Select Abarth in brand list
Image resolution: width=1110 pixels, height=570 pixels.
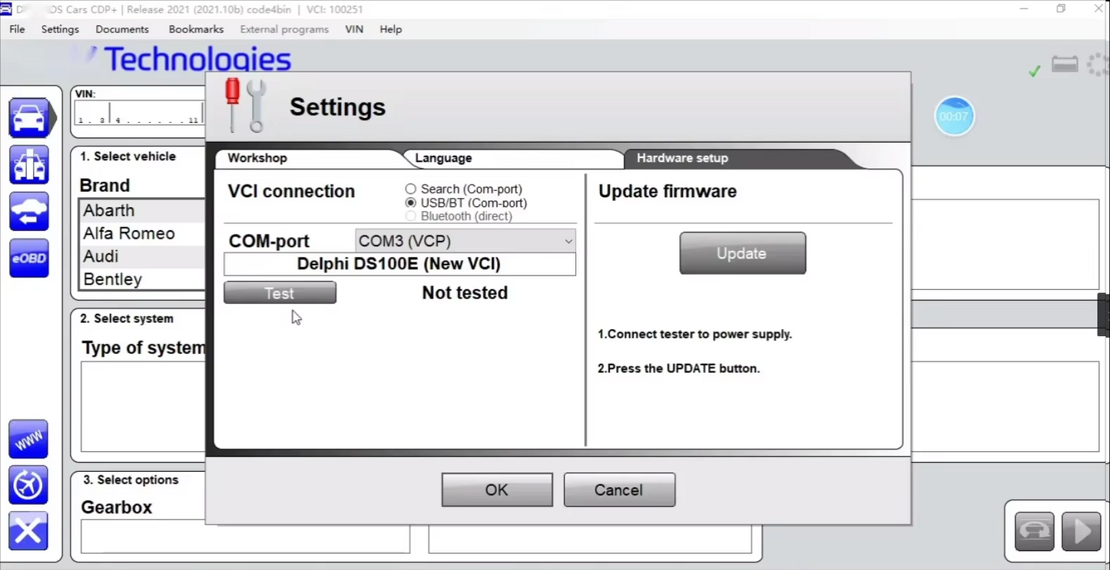(142, 210)
